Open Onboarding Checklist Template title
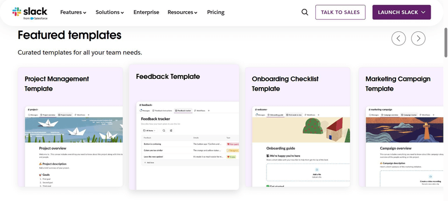Viewport: 448px width, 201px height. [x=285, y=84]
